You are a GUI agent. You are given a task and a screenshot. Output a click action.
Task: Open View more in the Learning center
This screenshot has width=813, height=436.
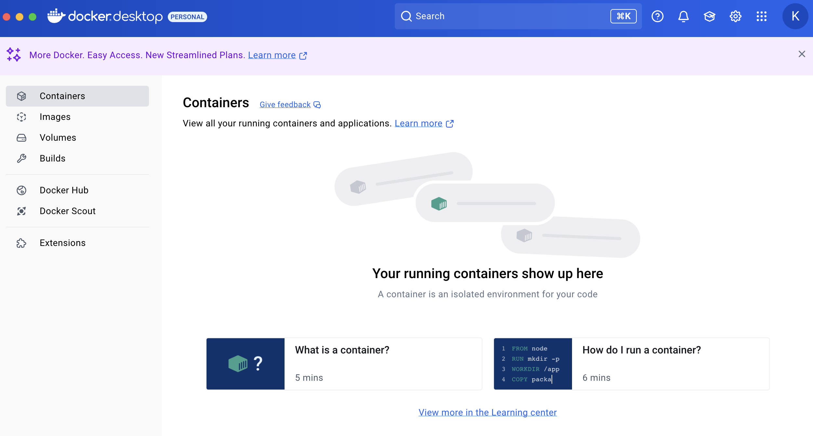coord(487,412)
